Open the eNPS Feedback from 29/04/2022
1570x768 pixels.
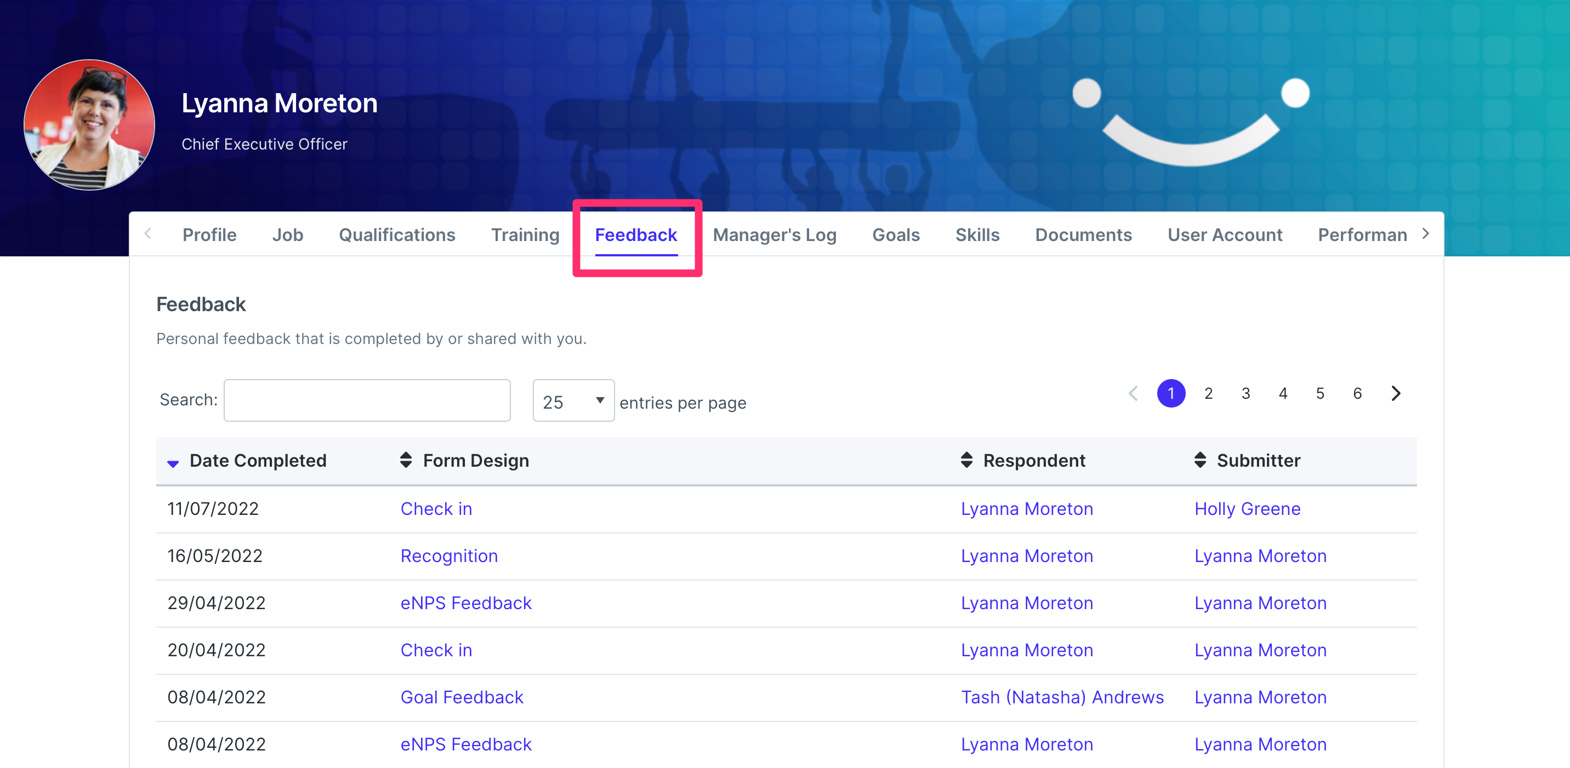click(x=465, y=603)
